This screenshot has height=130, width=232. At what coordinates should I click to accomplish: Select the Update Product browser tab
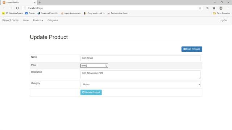(x=19, y=3)
